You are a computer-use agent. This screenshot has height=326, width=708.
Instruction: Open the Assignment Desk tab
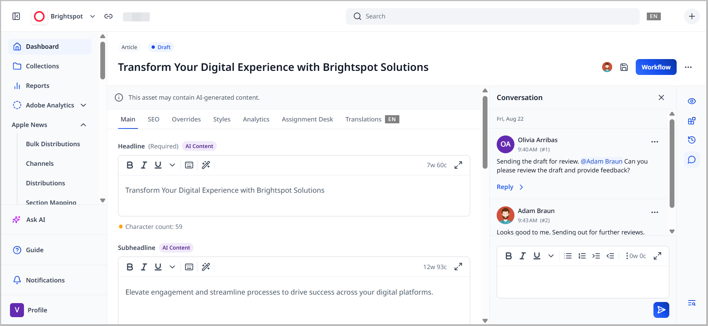[x=307, y=119]
